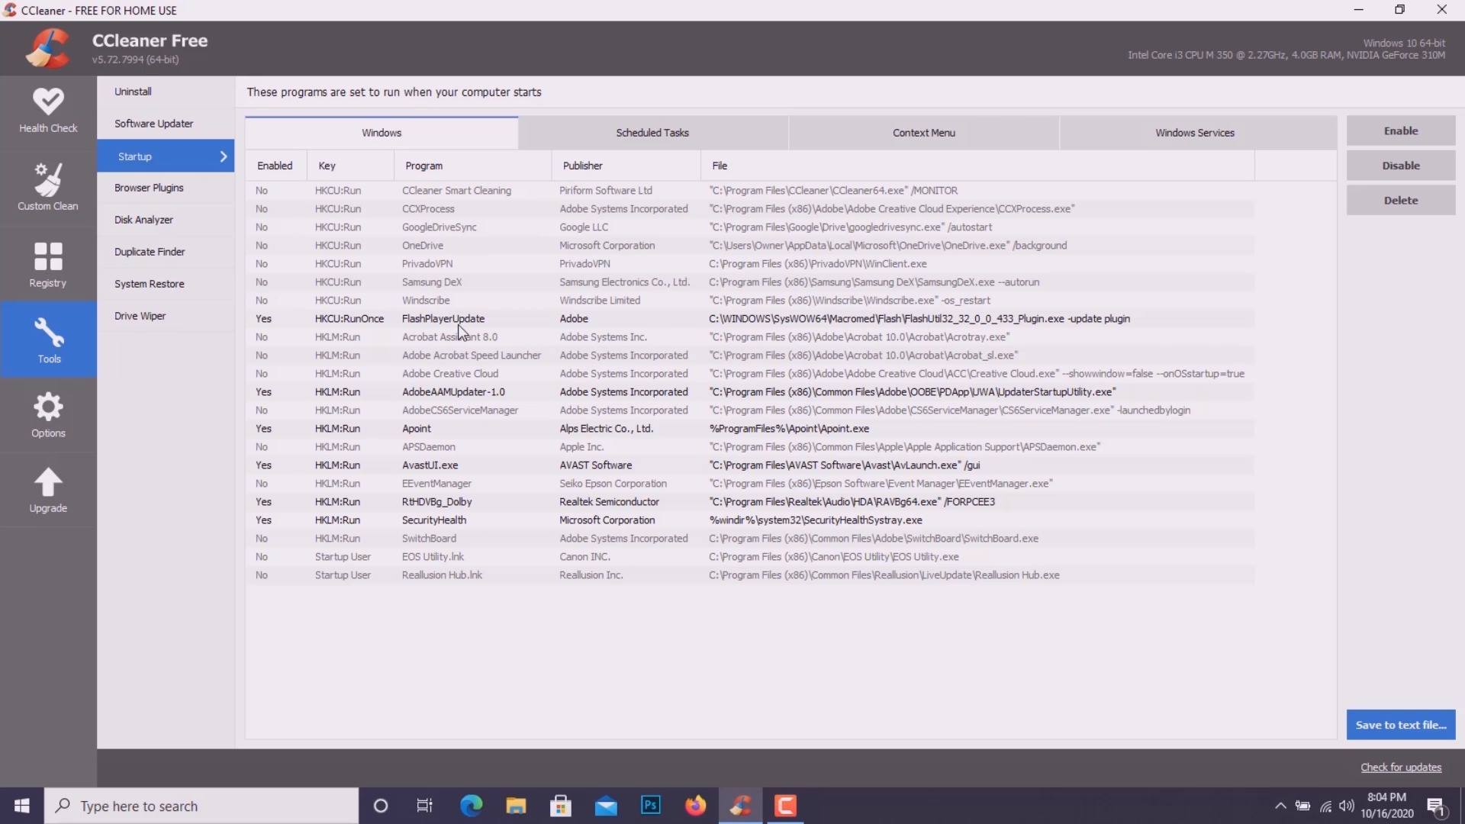Viewport: 1465px width, 824px height.
Task: Switch to the Windows startup tab
Action: point(382,133)
